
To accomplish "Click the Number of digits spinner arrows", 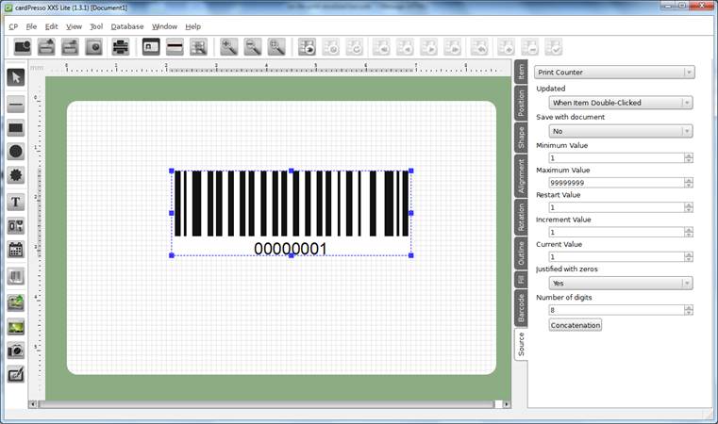I will [x=688, y=310].
